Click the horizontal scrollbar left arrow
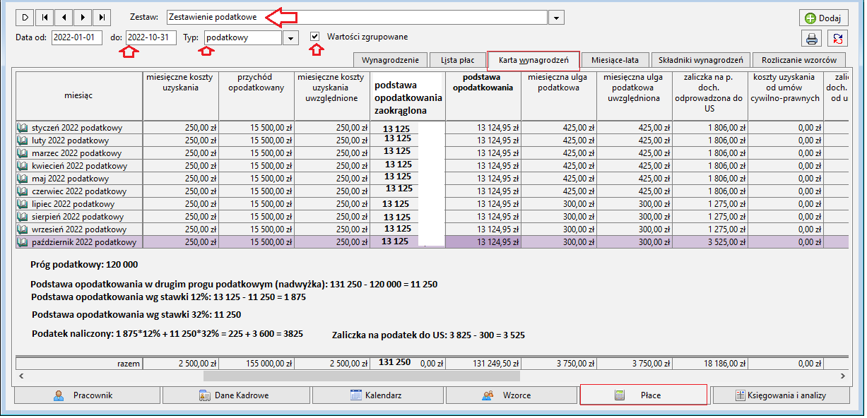 point(20,376)
